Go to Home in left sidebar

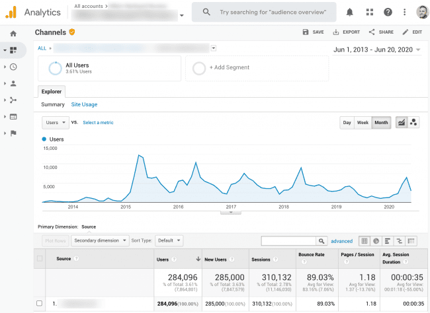[13, 34]
